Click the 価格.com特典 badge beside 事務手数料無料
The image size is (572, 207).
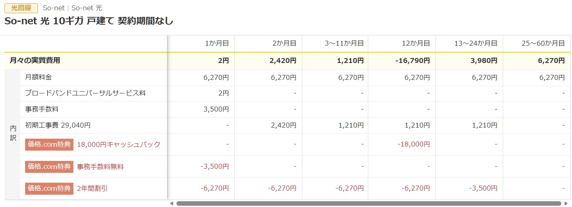pyautogui.click(x=49, y=167)
